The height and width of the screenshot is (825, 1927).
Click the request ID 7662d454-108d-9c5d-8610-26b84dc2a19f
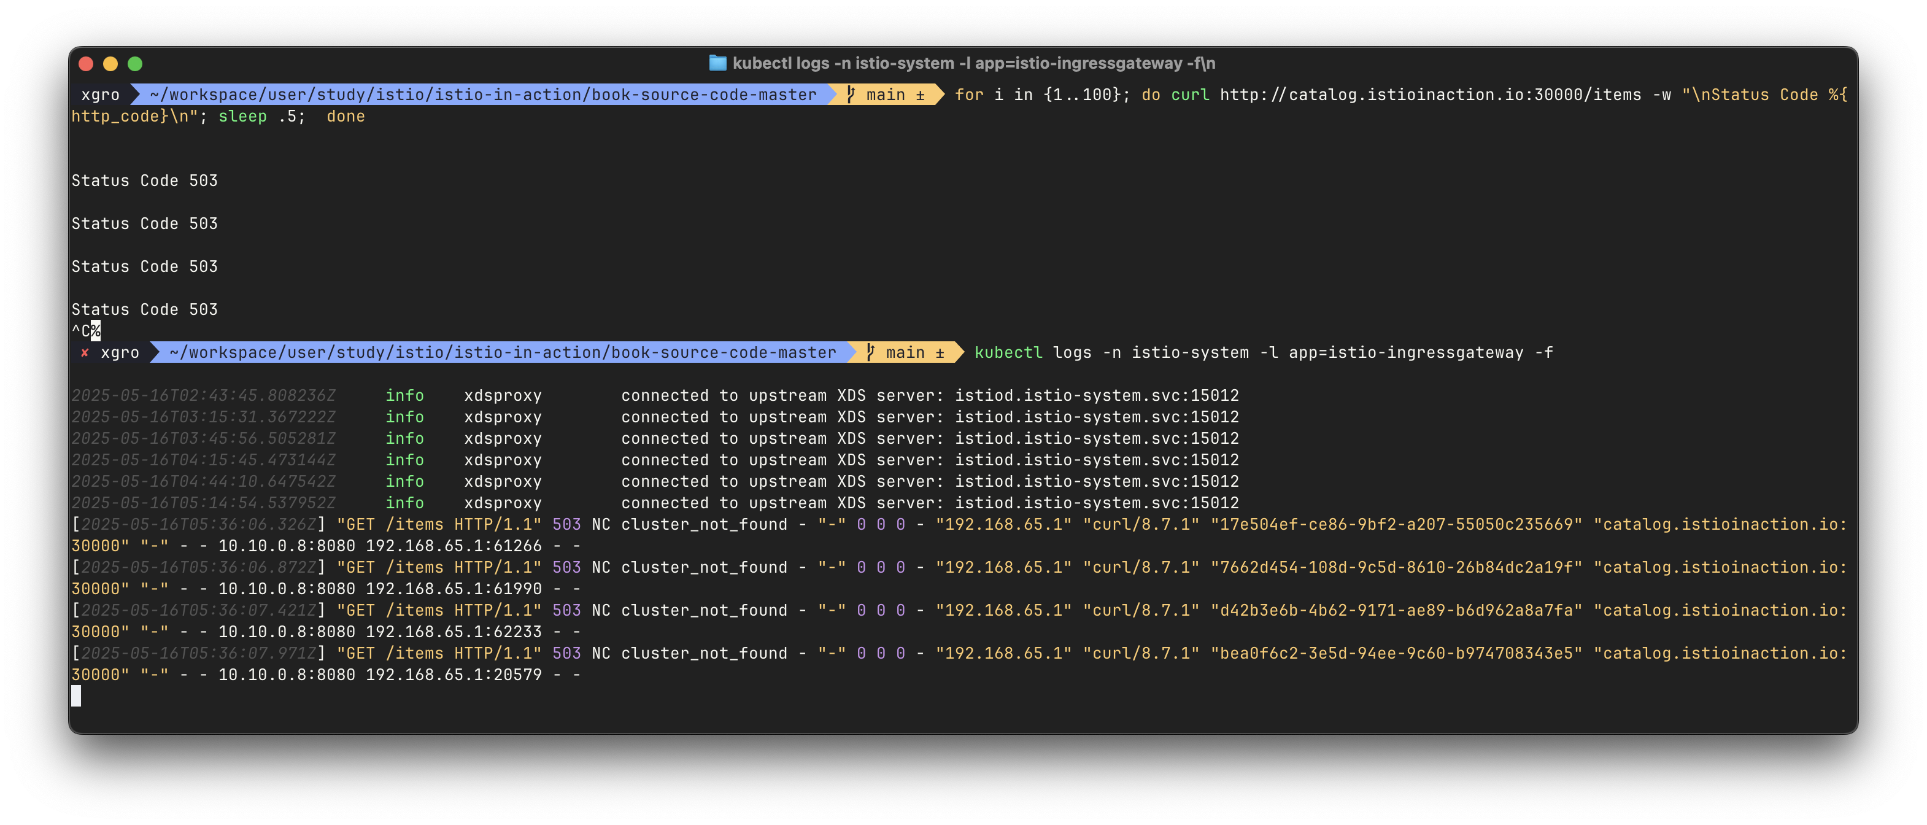pyautogui.click(x=1397, y=567)
